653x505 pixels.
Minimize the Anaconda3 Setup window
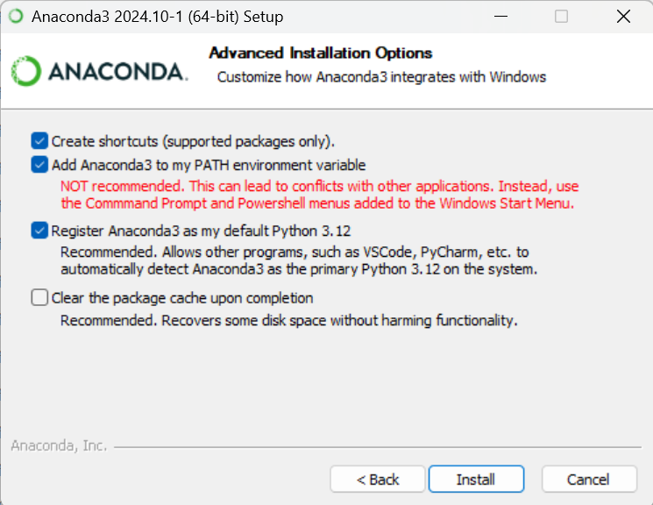coord(501,17)
